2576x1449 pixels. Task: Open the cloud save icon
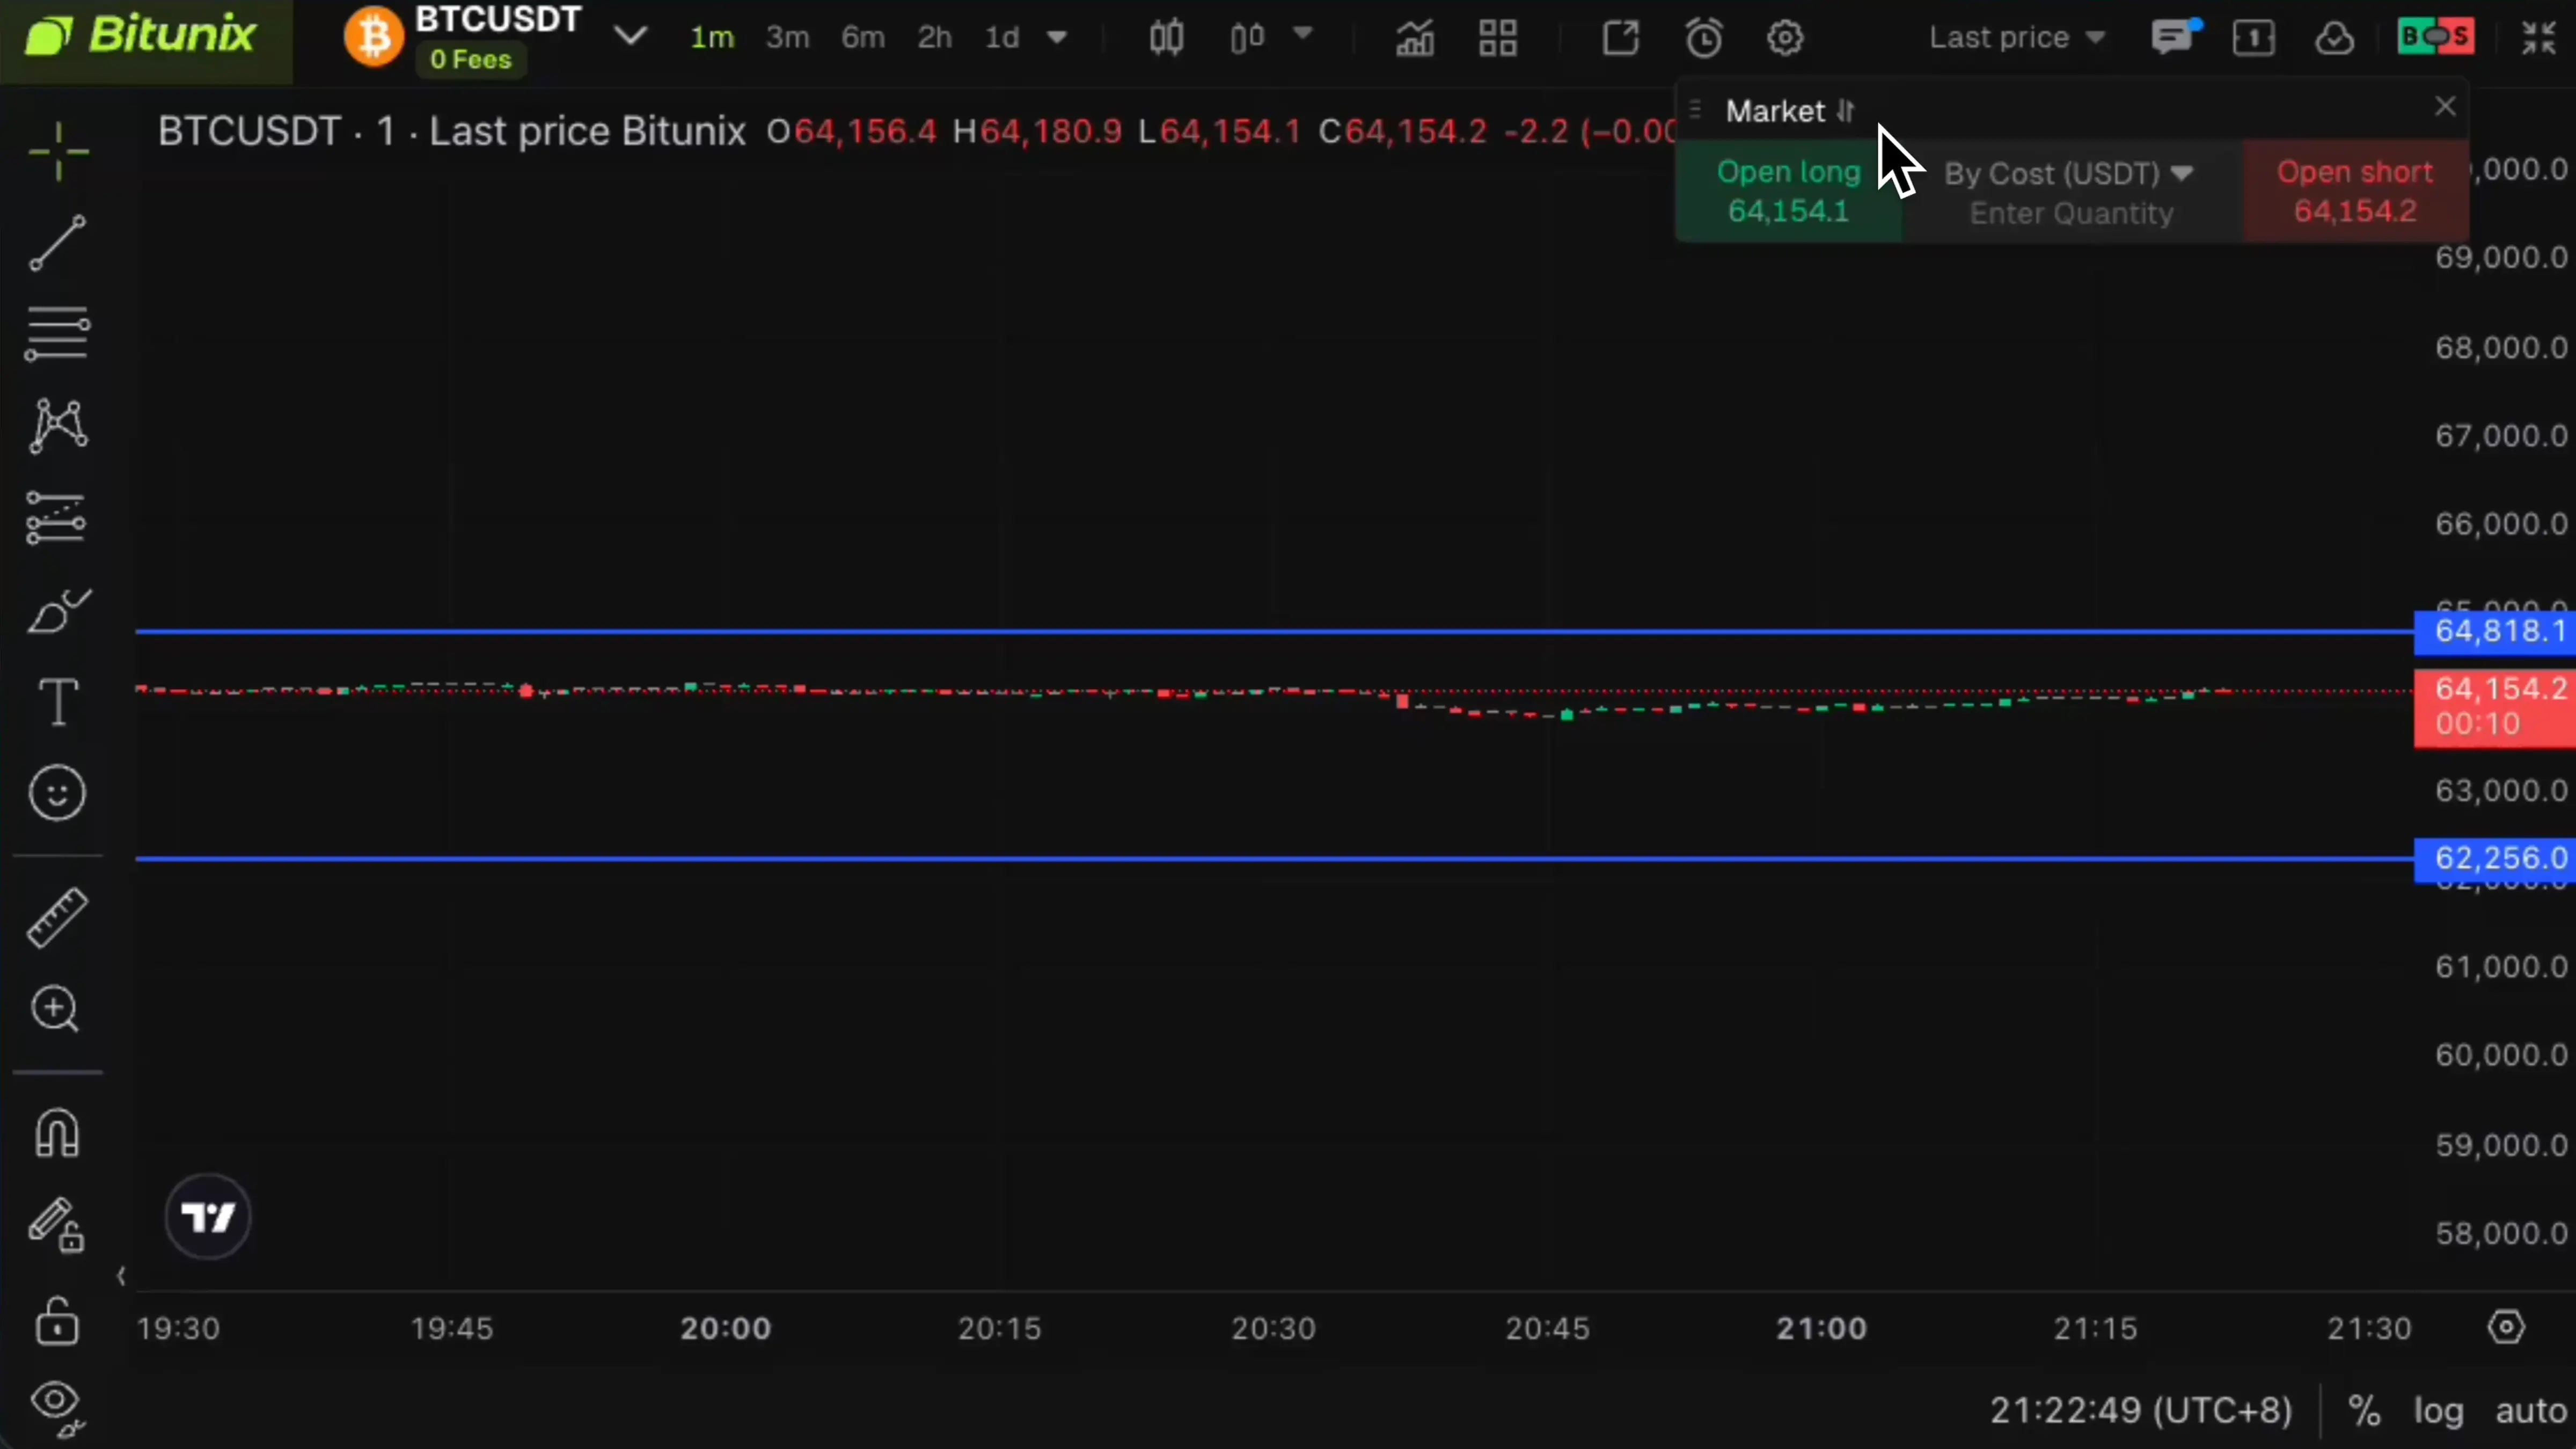[x=2334, y=38]
